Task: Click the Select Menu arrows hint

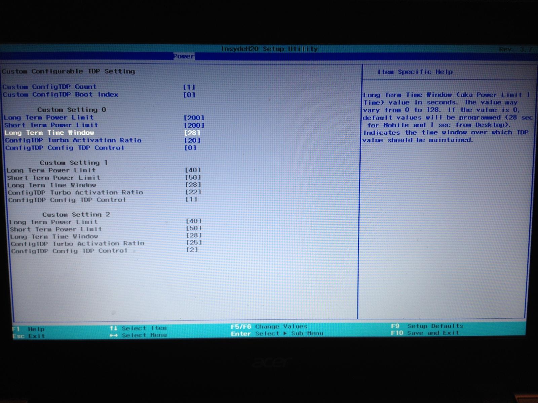Action: tap(138, 335)
